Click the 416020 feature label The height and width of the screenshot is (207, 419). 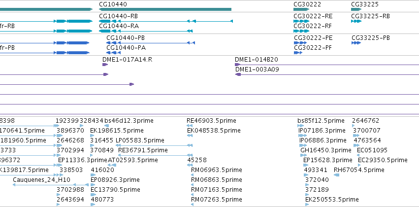pyautogui.click(x=102, y=170)
